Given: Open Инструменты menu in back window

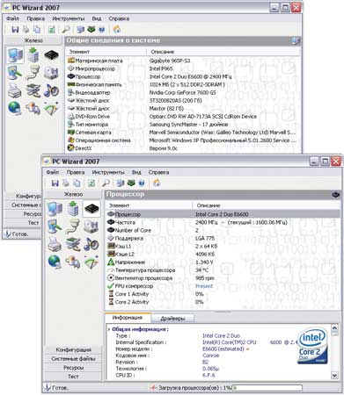Looking at the screenshot, I should [x=69, y=18].
